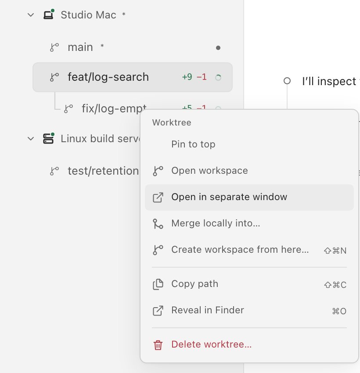Click the ⌘O shortcut hint

tap(339, 312)
